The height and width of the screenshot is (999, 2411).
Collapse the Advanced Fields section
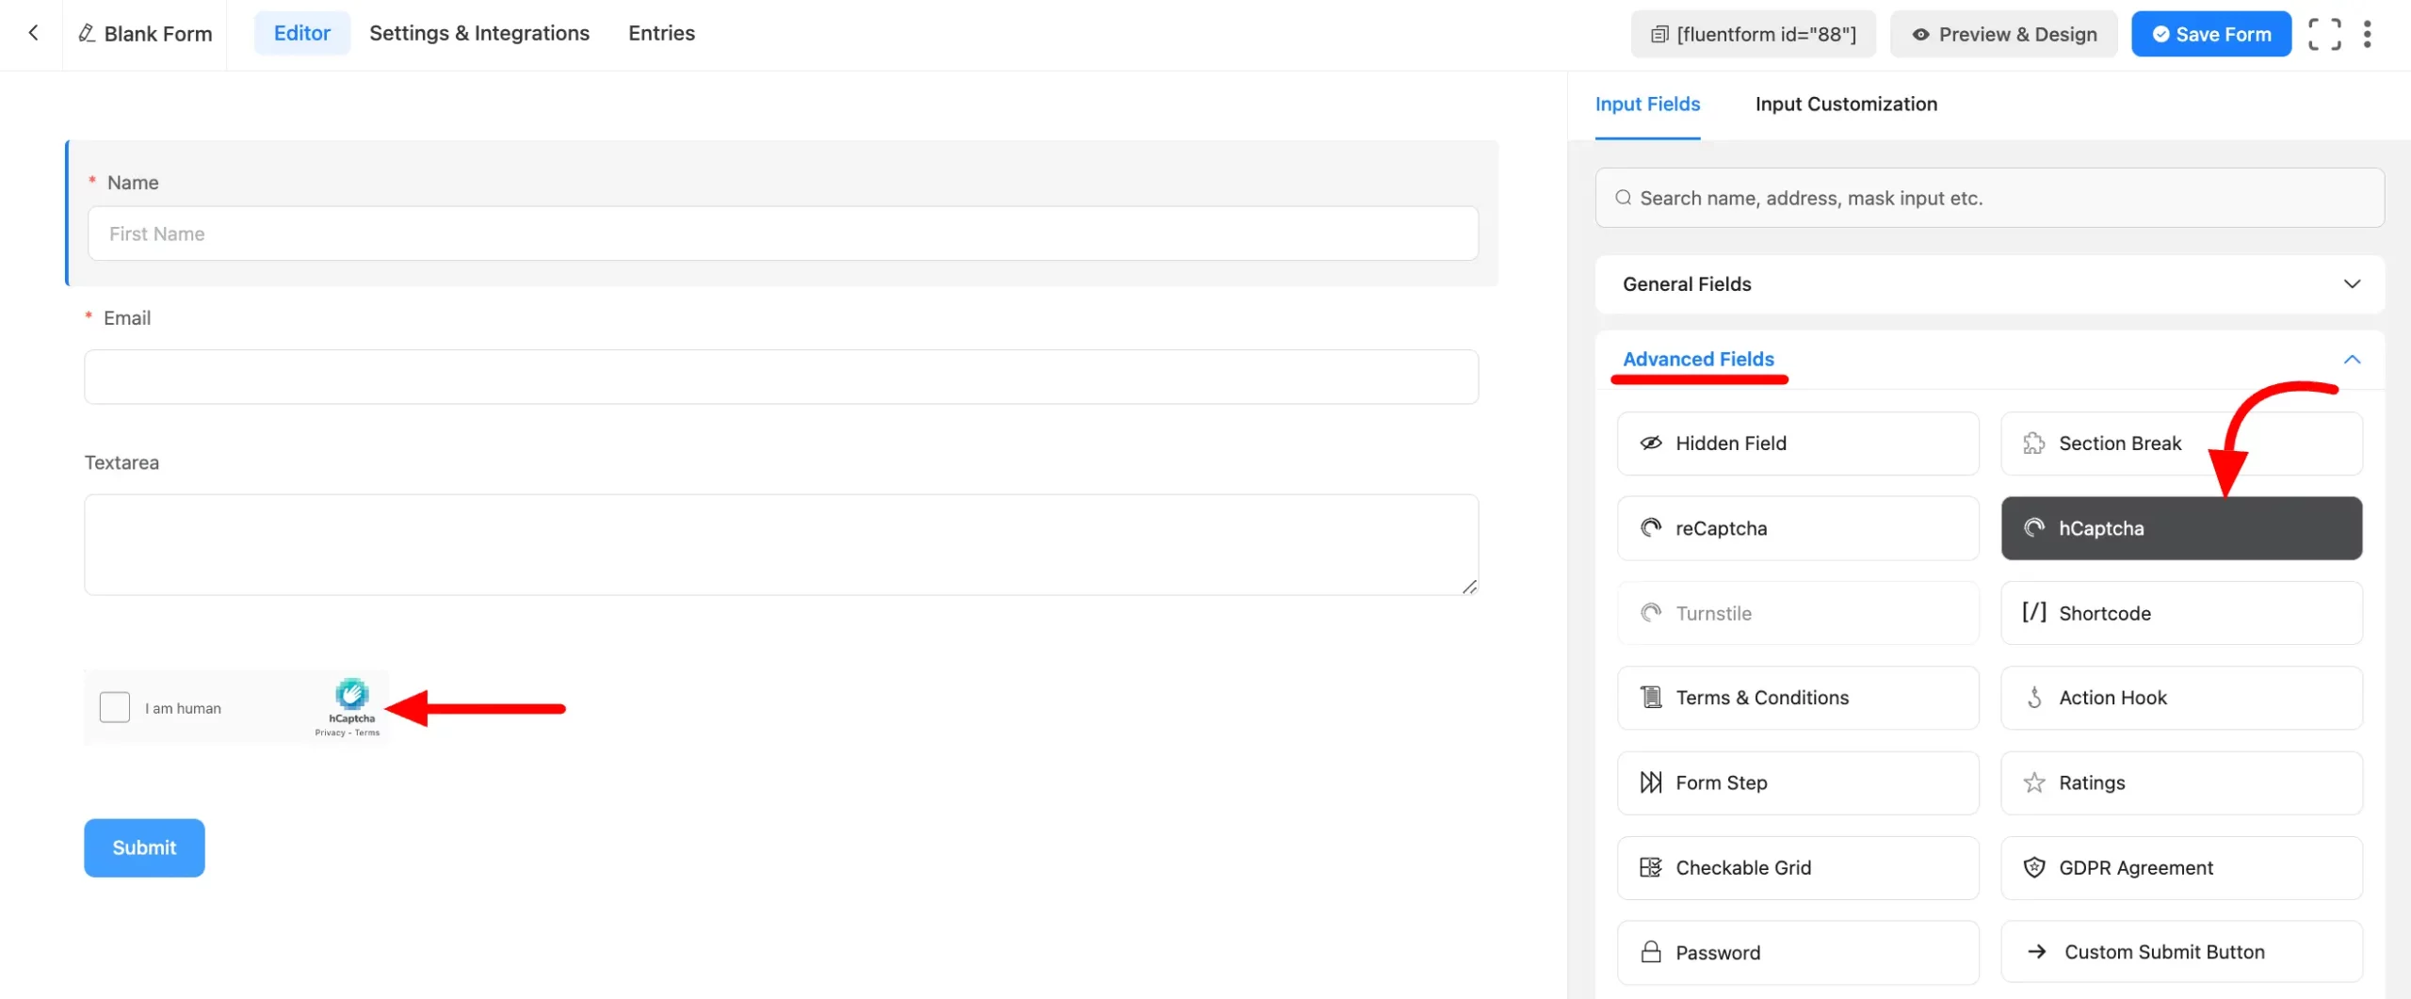2351,360
